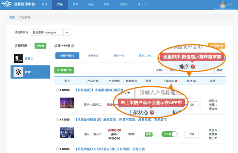The height and width of the screenshot is (153, 238).
Task: Select the 店铺一 store logo icon
Action: (x=18, y=72)
